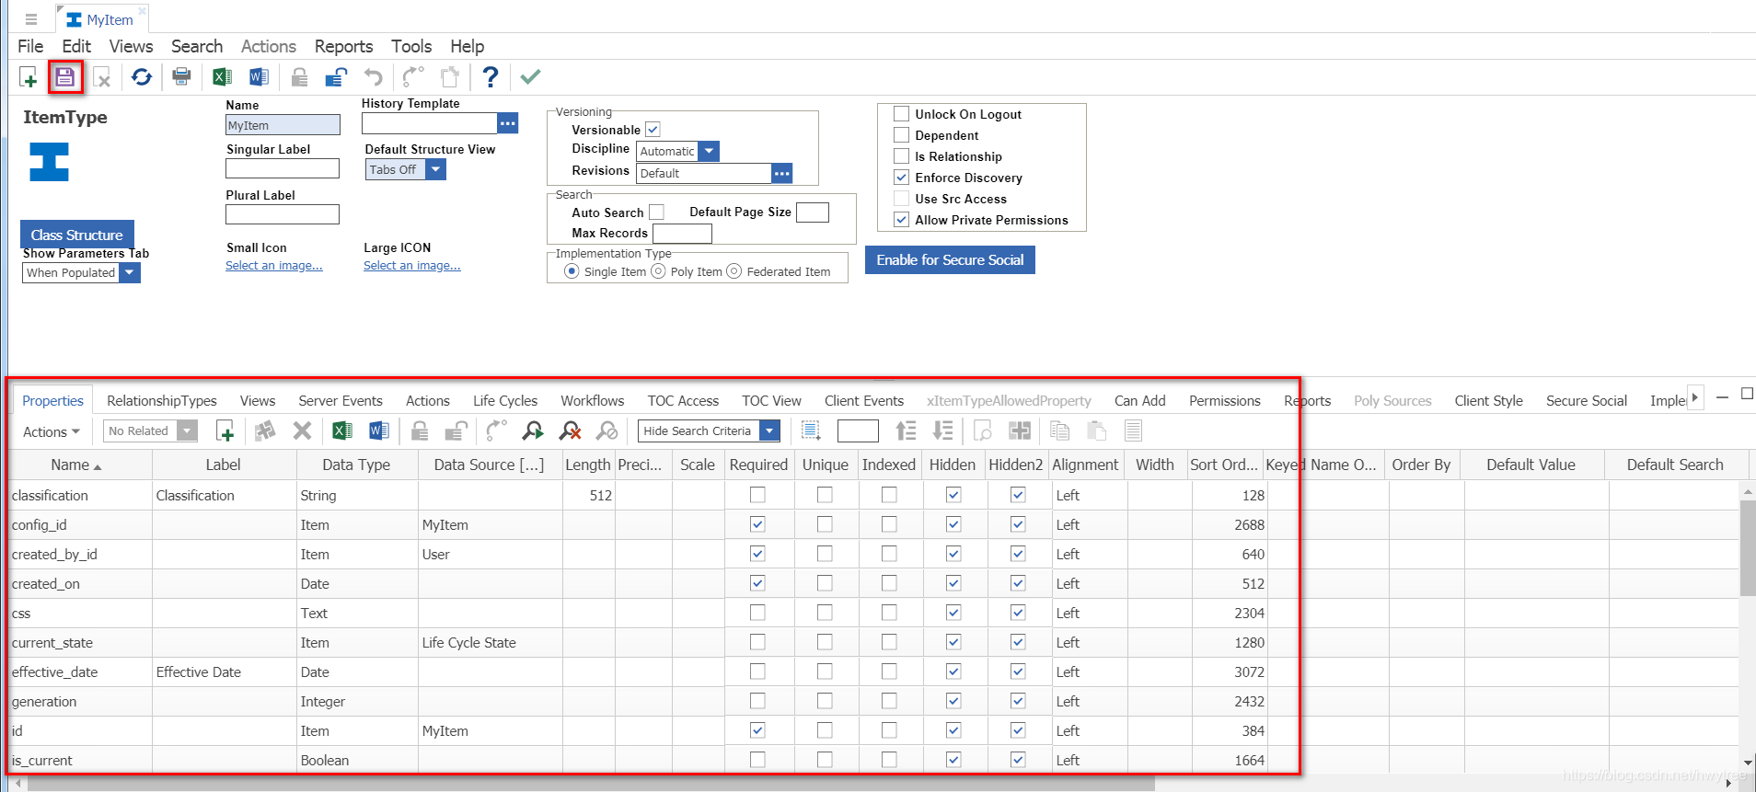
Task: Select the Poly Item radio button
Action: click(658, 271)
